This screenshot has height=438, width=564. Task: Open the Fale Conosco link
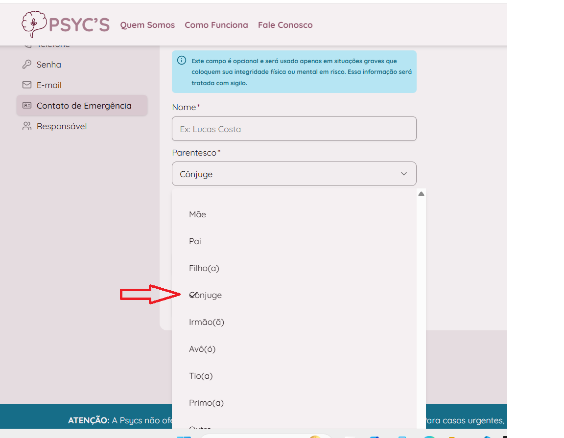[285, 25]
